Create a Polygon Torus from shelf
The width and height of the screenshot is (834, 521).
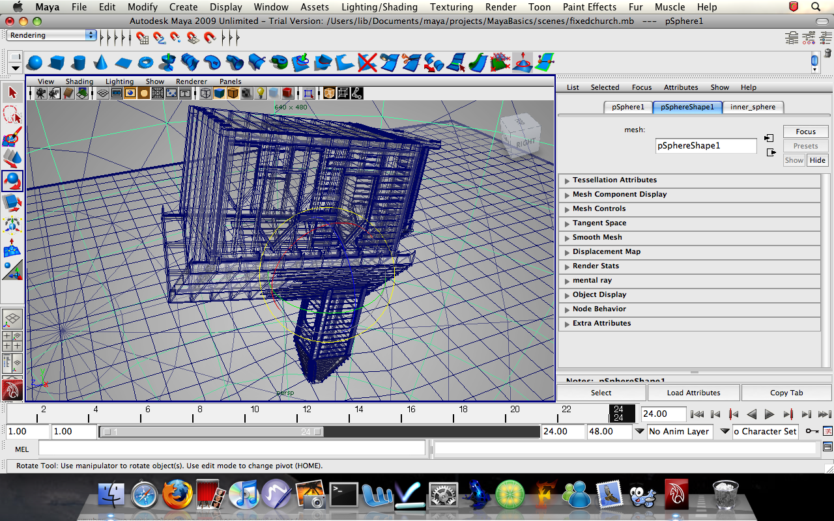click(146, 63)
